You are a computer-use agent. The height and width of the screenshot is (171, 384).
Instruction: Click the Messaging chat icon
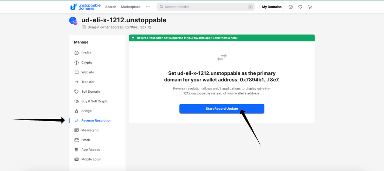[x=76, y=130]
